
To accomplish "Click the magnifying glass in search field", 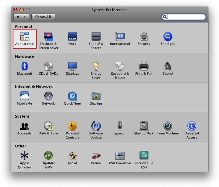I will (165, 17).
